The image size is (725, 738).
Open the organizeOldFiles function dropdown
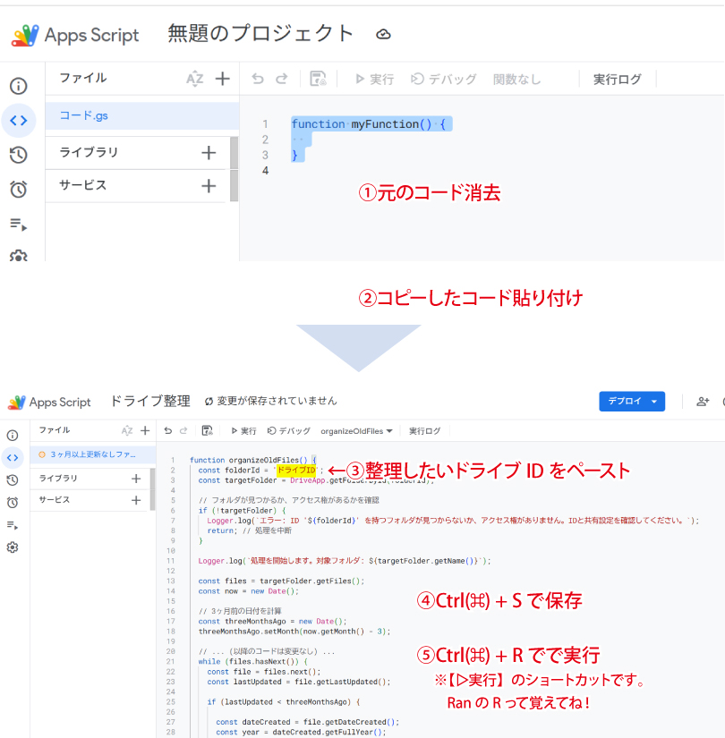357,431
